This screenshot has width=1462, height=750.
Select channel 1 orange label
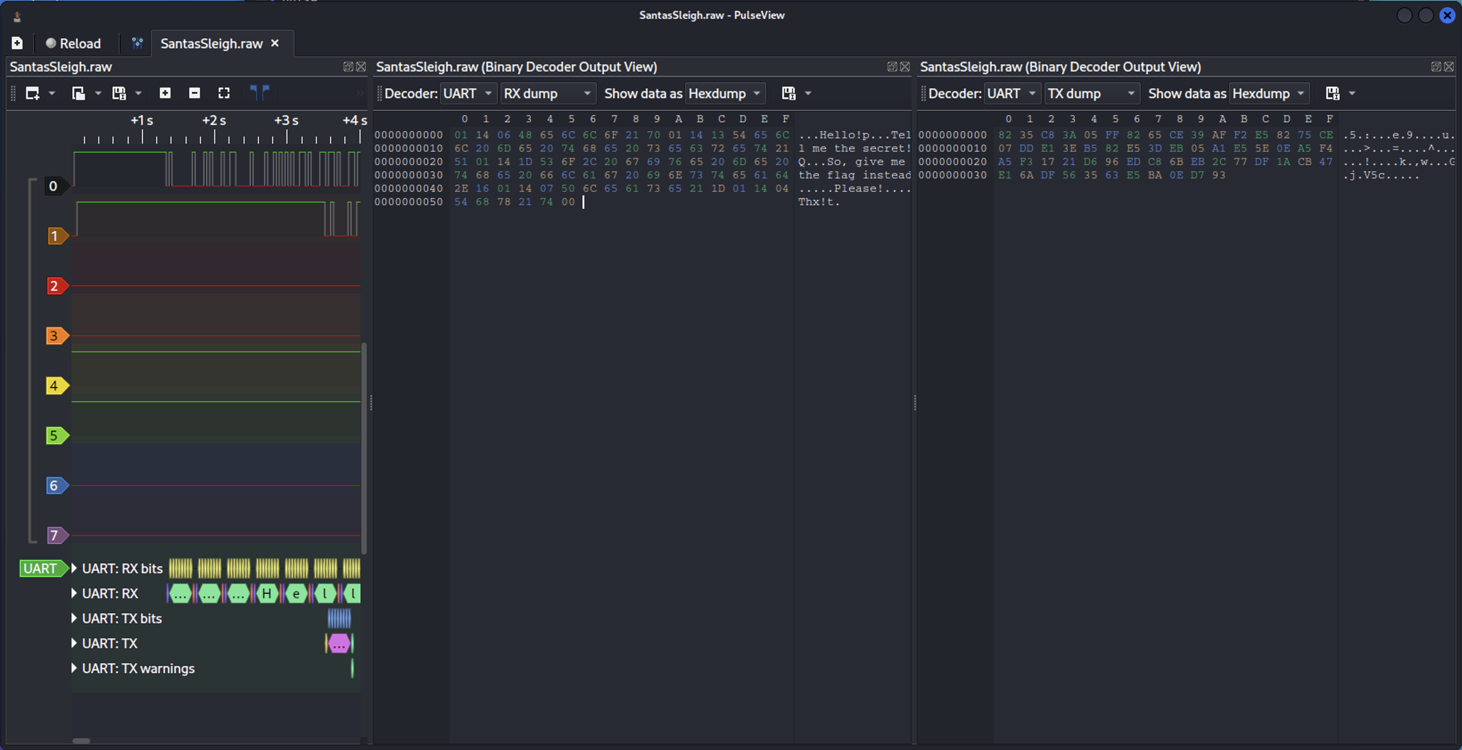tap(58, 235)
